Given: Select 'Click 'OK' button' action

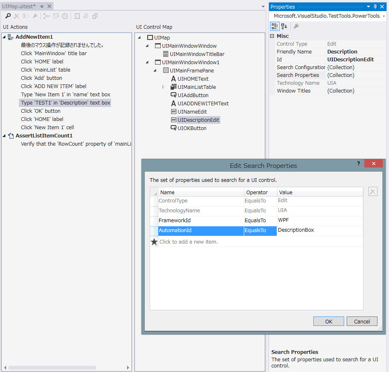Looking at the screenshot, I should point(41,111).
